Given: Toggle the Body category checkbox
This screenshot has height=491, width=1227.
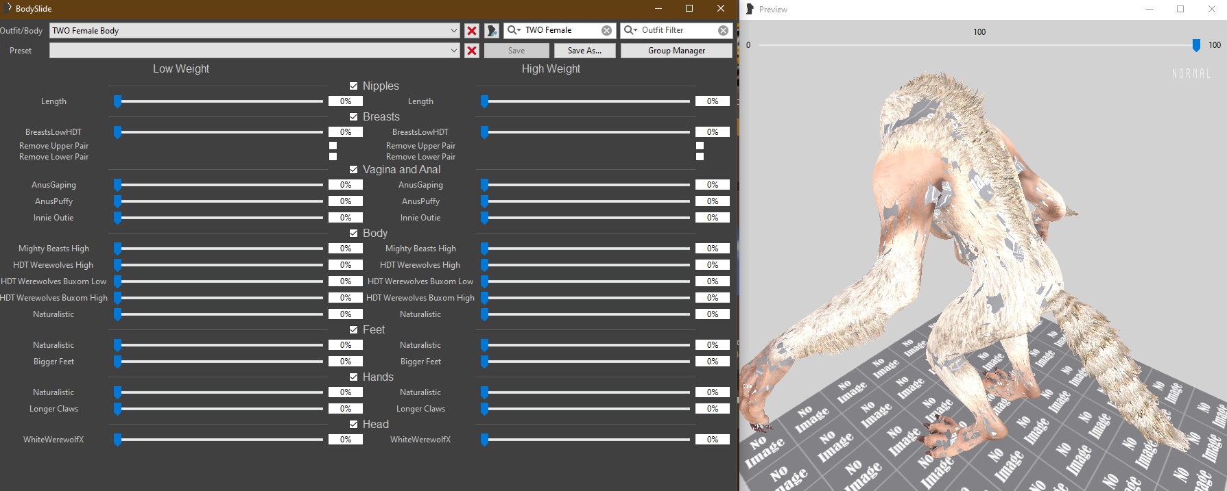Looking at the screenshot, I should pos(354,233).
